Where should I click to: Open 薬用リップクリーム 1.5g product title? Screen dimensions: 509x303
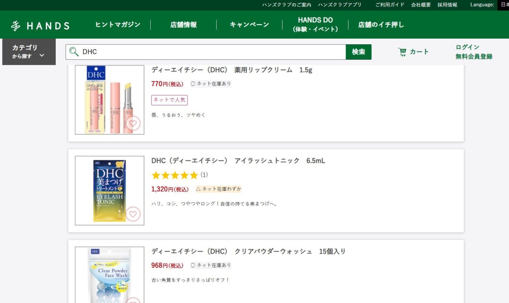pyautogui.click(x=232, y=70)
